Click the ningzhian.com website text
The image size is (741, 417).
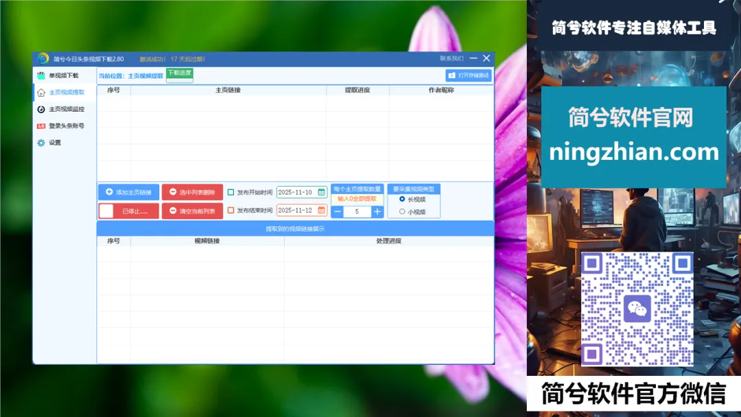(x=634, y=152)
